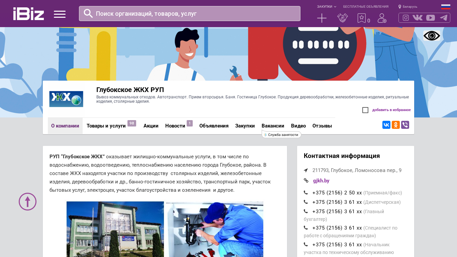Image resolution: width=457 pixels, height=257 pixels.
Task: Go to the 'Вакансии' tab
Action: pos(273,126)
